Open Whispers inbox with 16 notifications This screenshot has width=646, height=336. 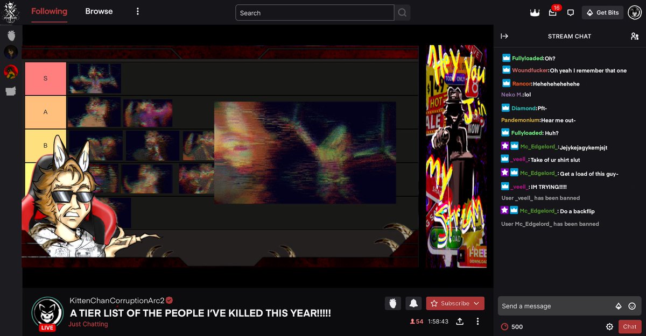pos(552,12)
